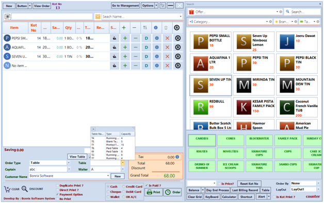Viewport: 324px width, 203px height.
Task: Check the Is Kot Print option
Action: [274, 197]
